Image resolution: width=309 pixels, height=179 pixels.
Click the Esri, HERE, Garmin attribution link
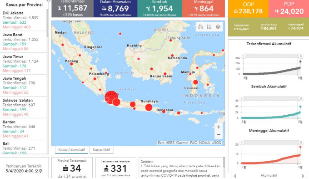coord(189,143)
